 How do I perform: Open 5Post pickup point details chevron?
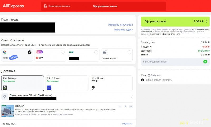click(x=132, y=97)
